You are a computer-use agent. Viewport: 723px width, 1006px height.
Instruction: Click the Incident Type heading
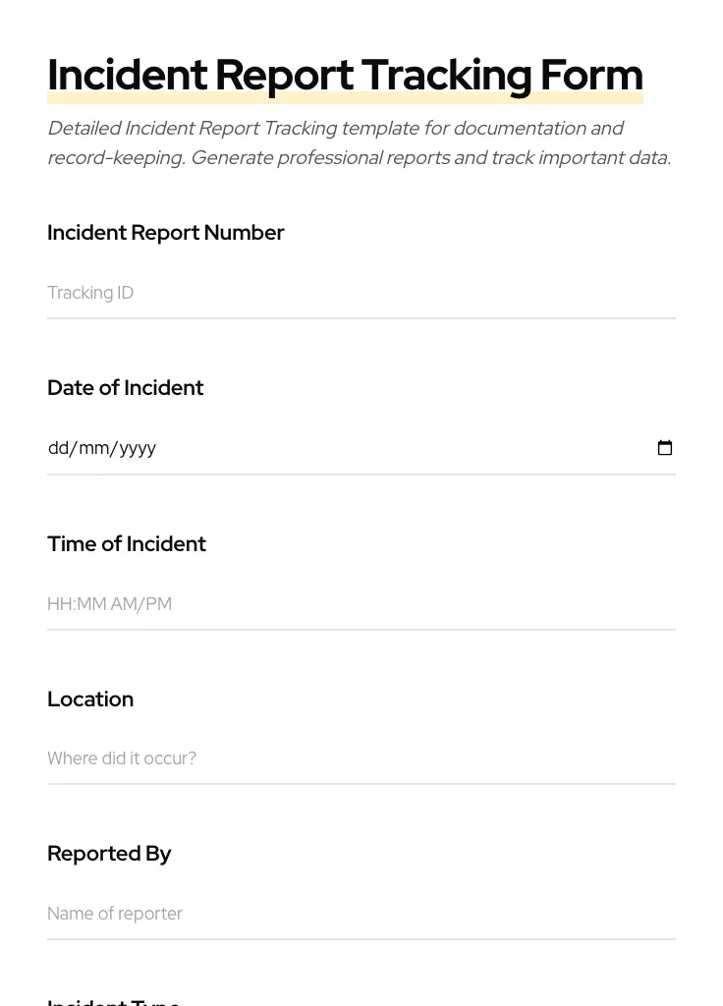click(x=113, y=1000)
